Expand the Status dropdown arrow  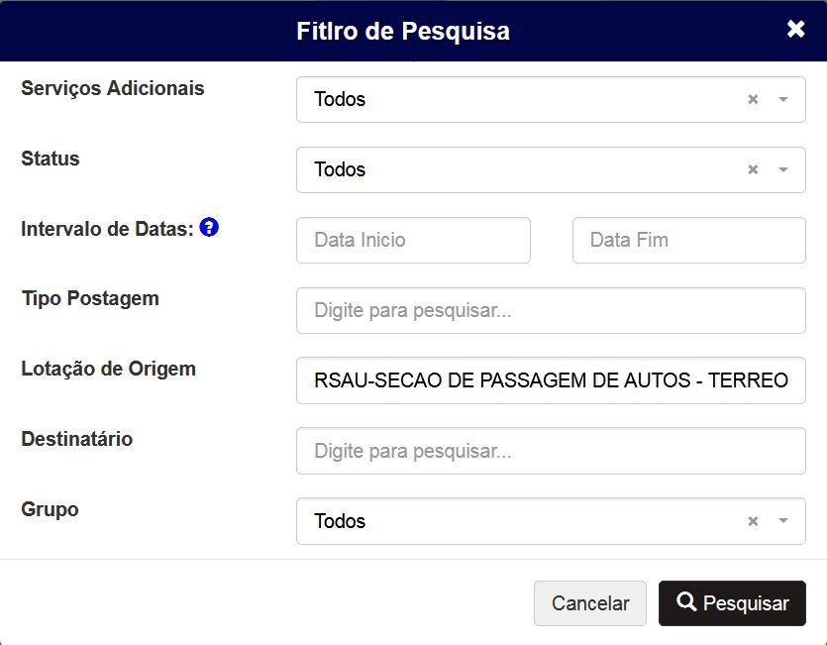tap(783, 169)
